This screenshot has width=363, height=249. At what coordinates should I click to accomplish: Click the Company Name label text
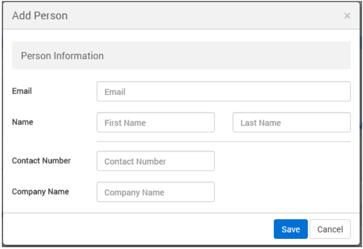pos(40,192)
